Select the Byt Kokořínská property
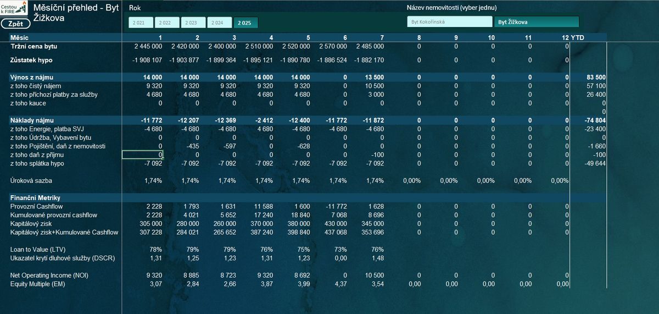This screenshot has width=659, height=314. click(450, 22)
